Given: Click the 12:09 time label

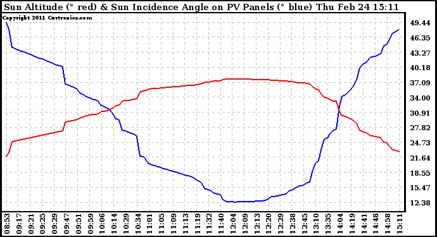Looking at the screenshot, I should coord(244,224).
